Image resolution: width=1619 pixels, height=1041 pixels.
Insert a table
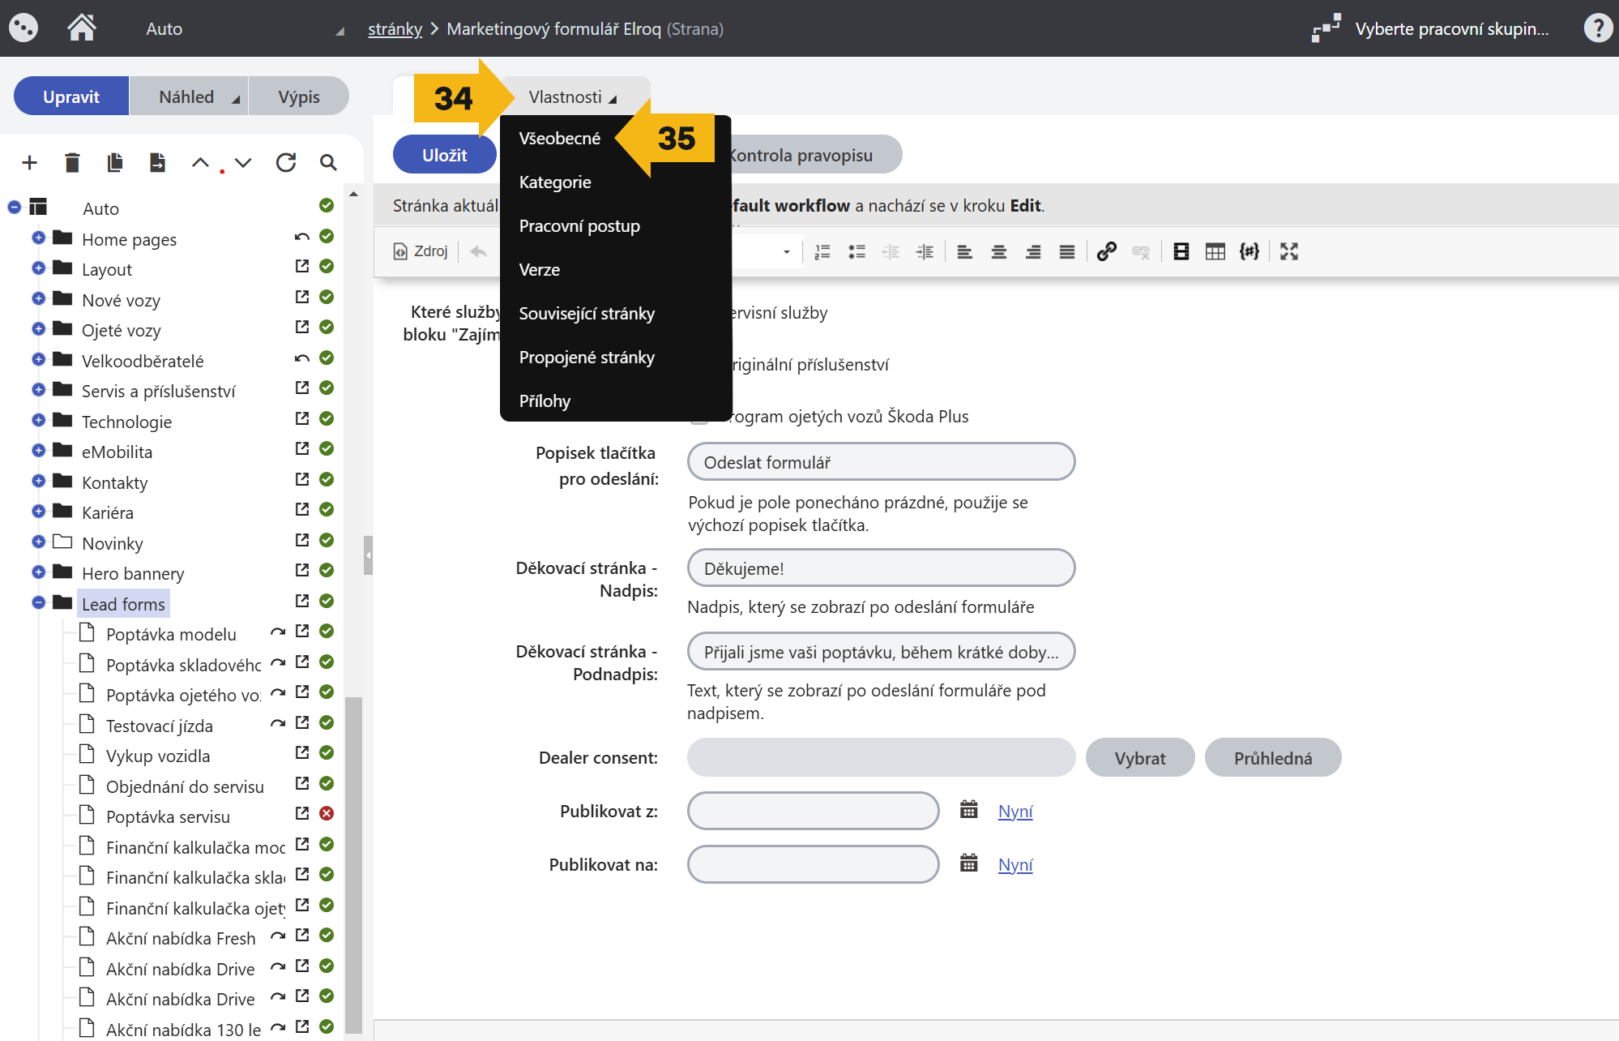pos(1215,251)
